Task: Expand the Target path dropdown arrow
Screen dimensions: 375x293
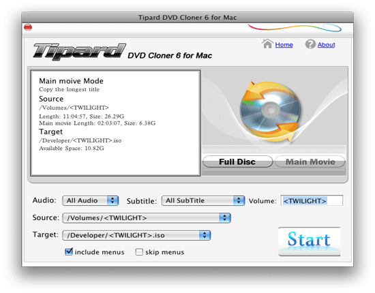Action: tap(205, 235)
